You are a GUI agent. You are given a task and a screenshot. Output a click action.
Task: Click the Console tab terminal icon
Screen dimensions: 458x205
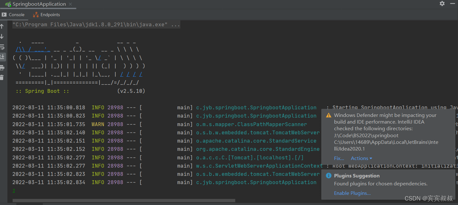(x=4, y=15)
